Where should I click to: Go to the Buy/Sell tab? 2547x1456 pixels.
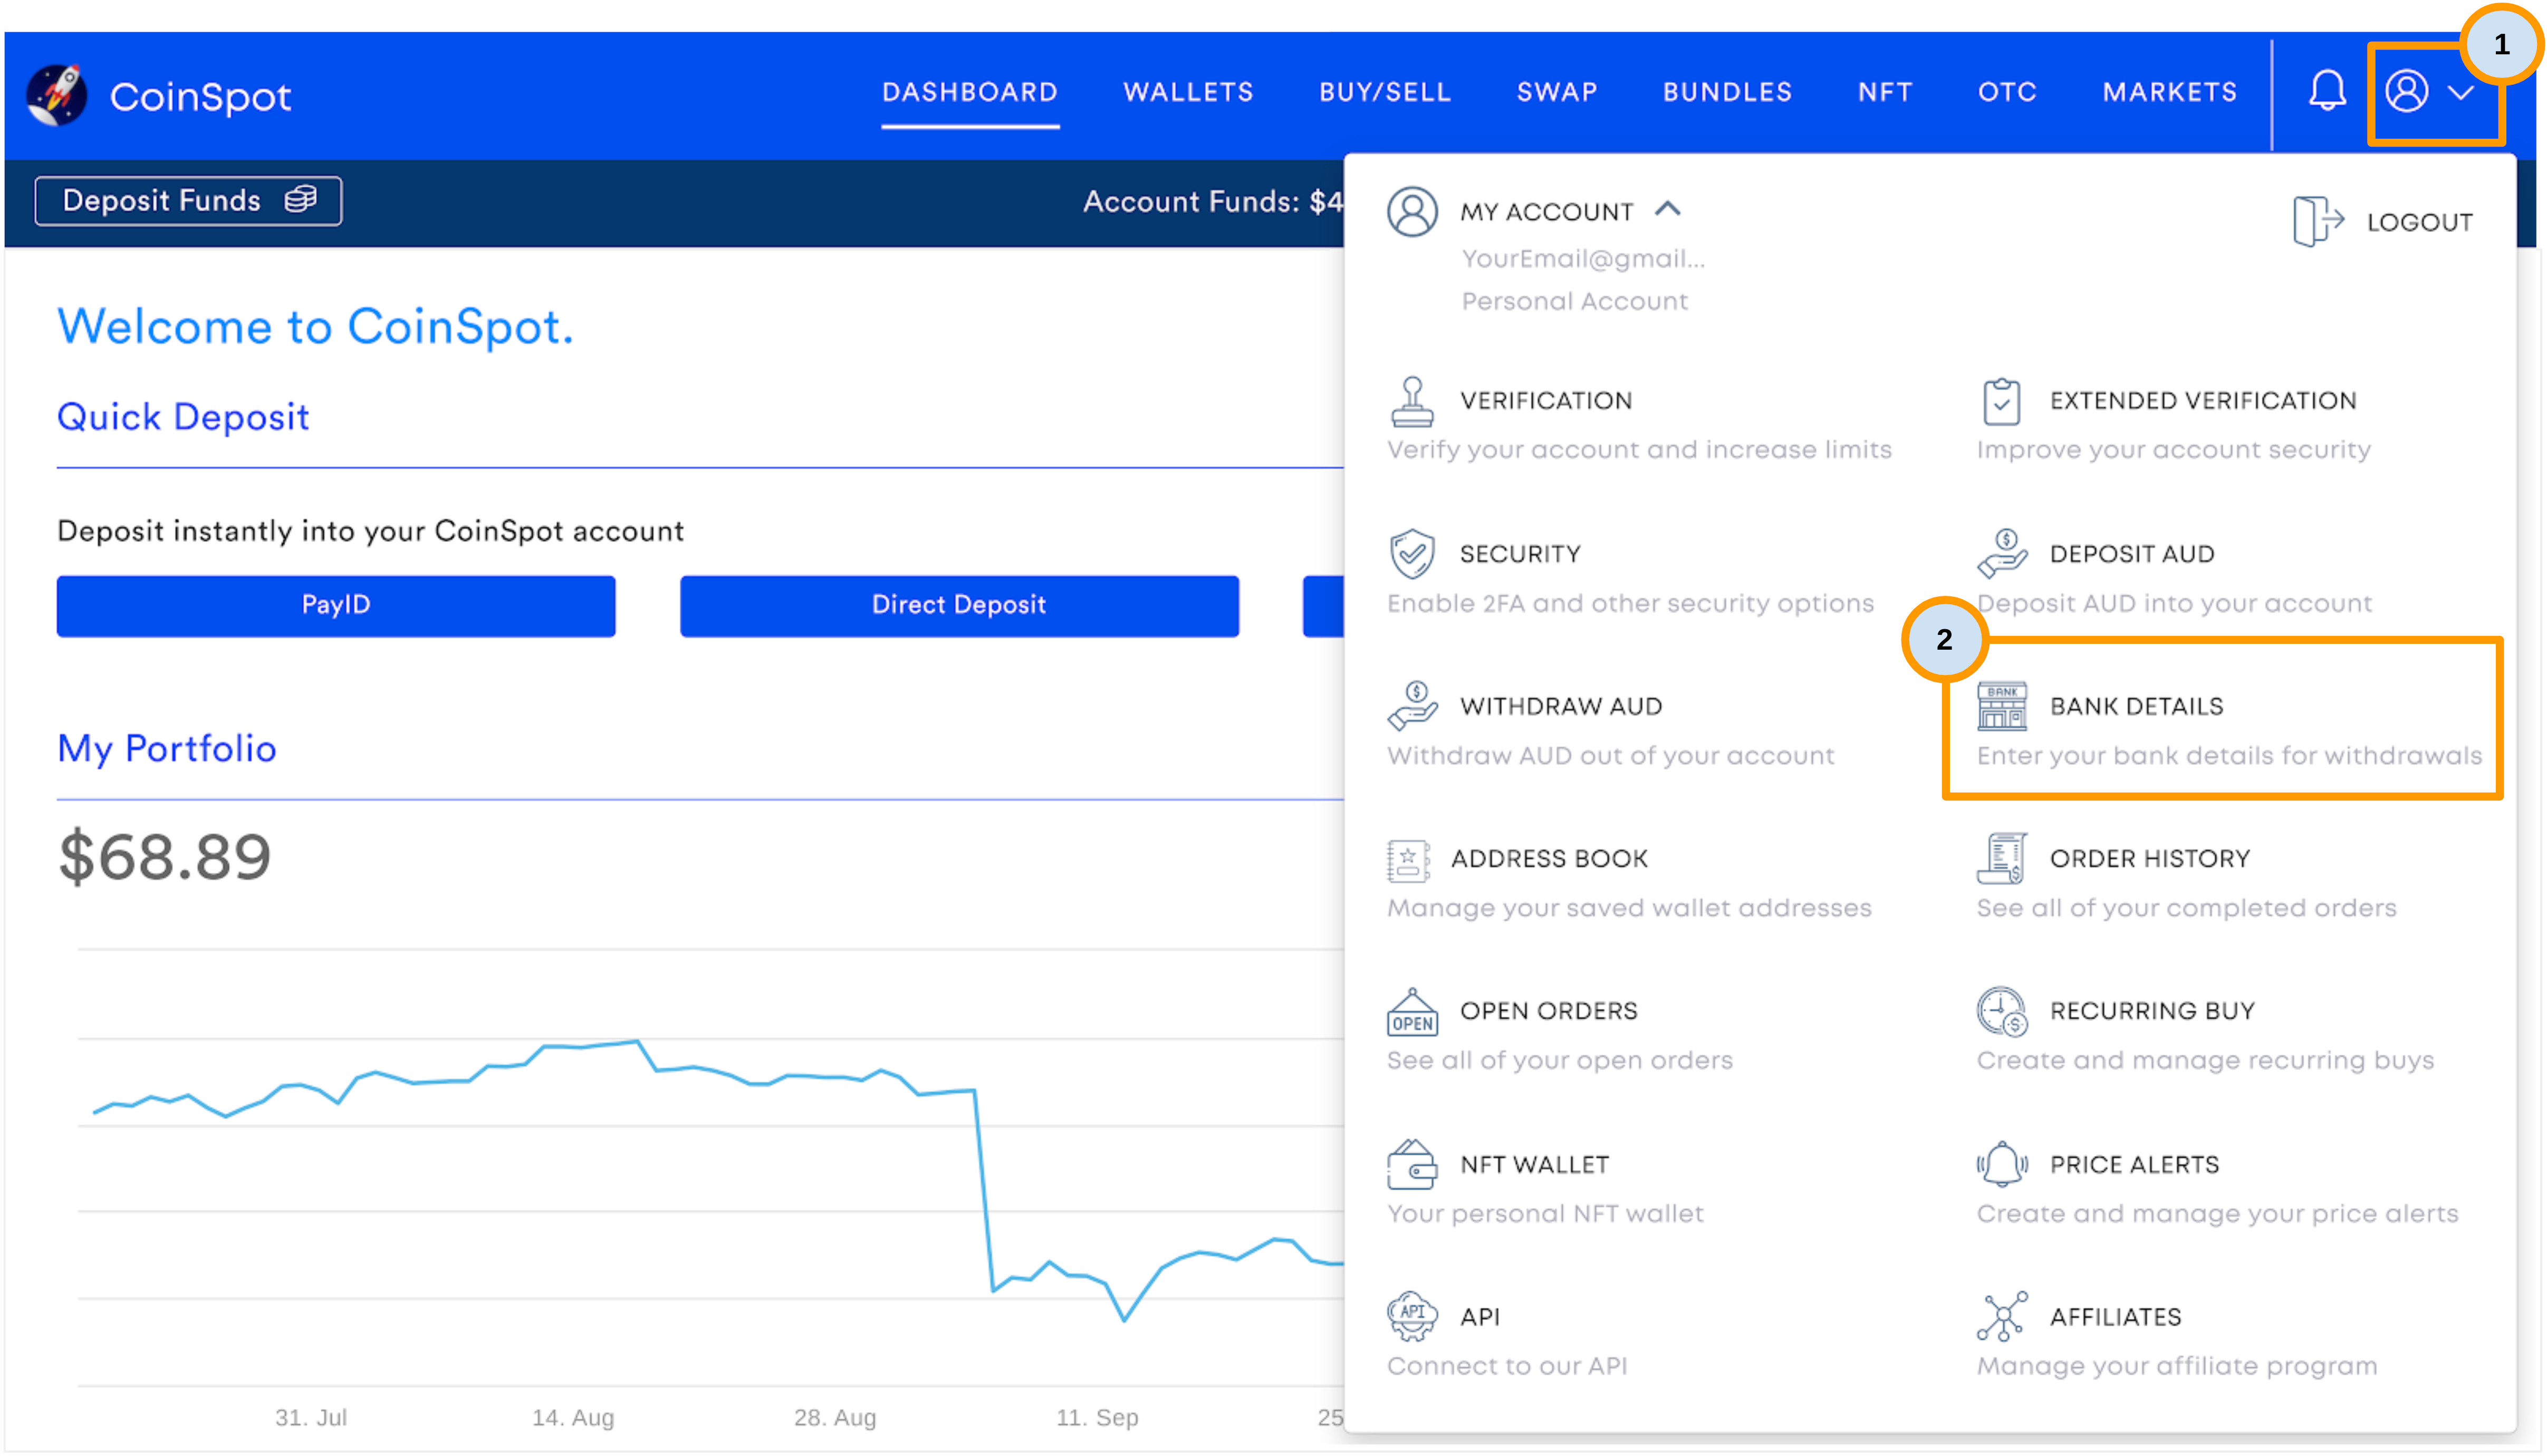point(1384,92)
